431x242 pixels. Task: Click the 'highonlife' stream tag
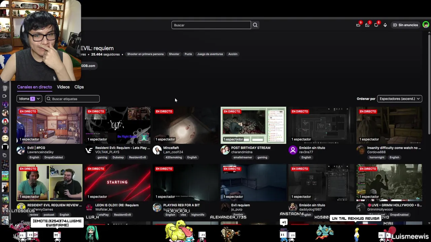pos(198,215)
